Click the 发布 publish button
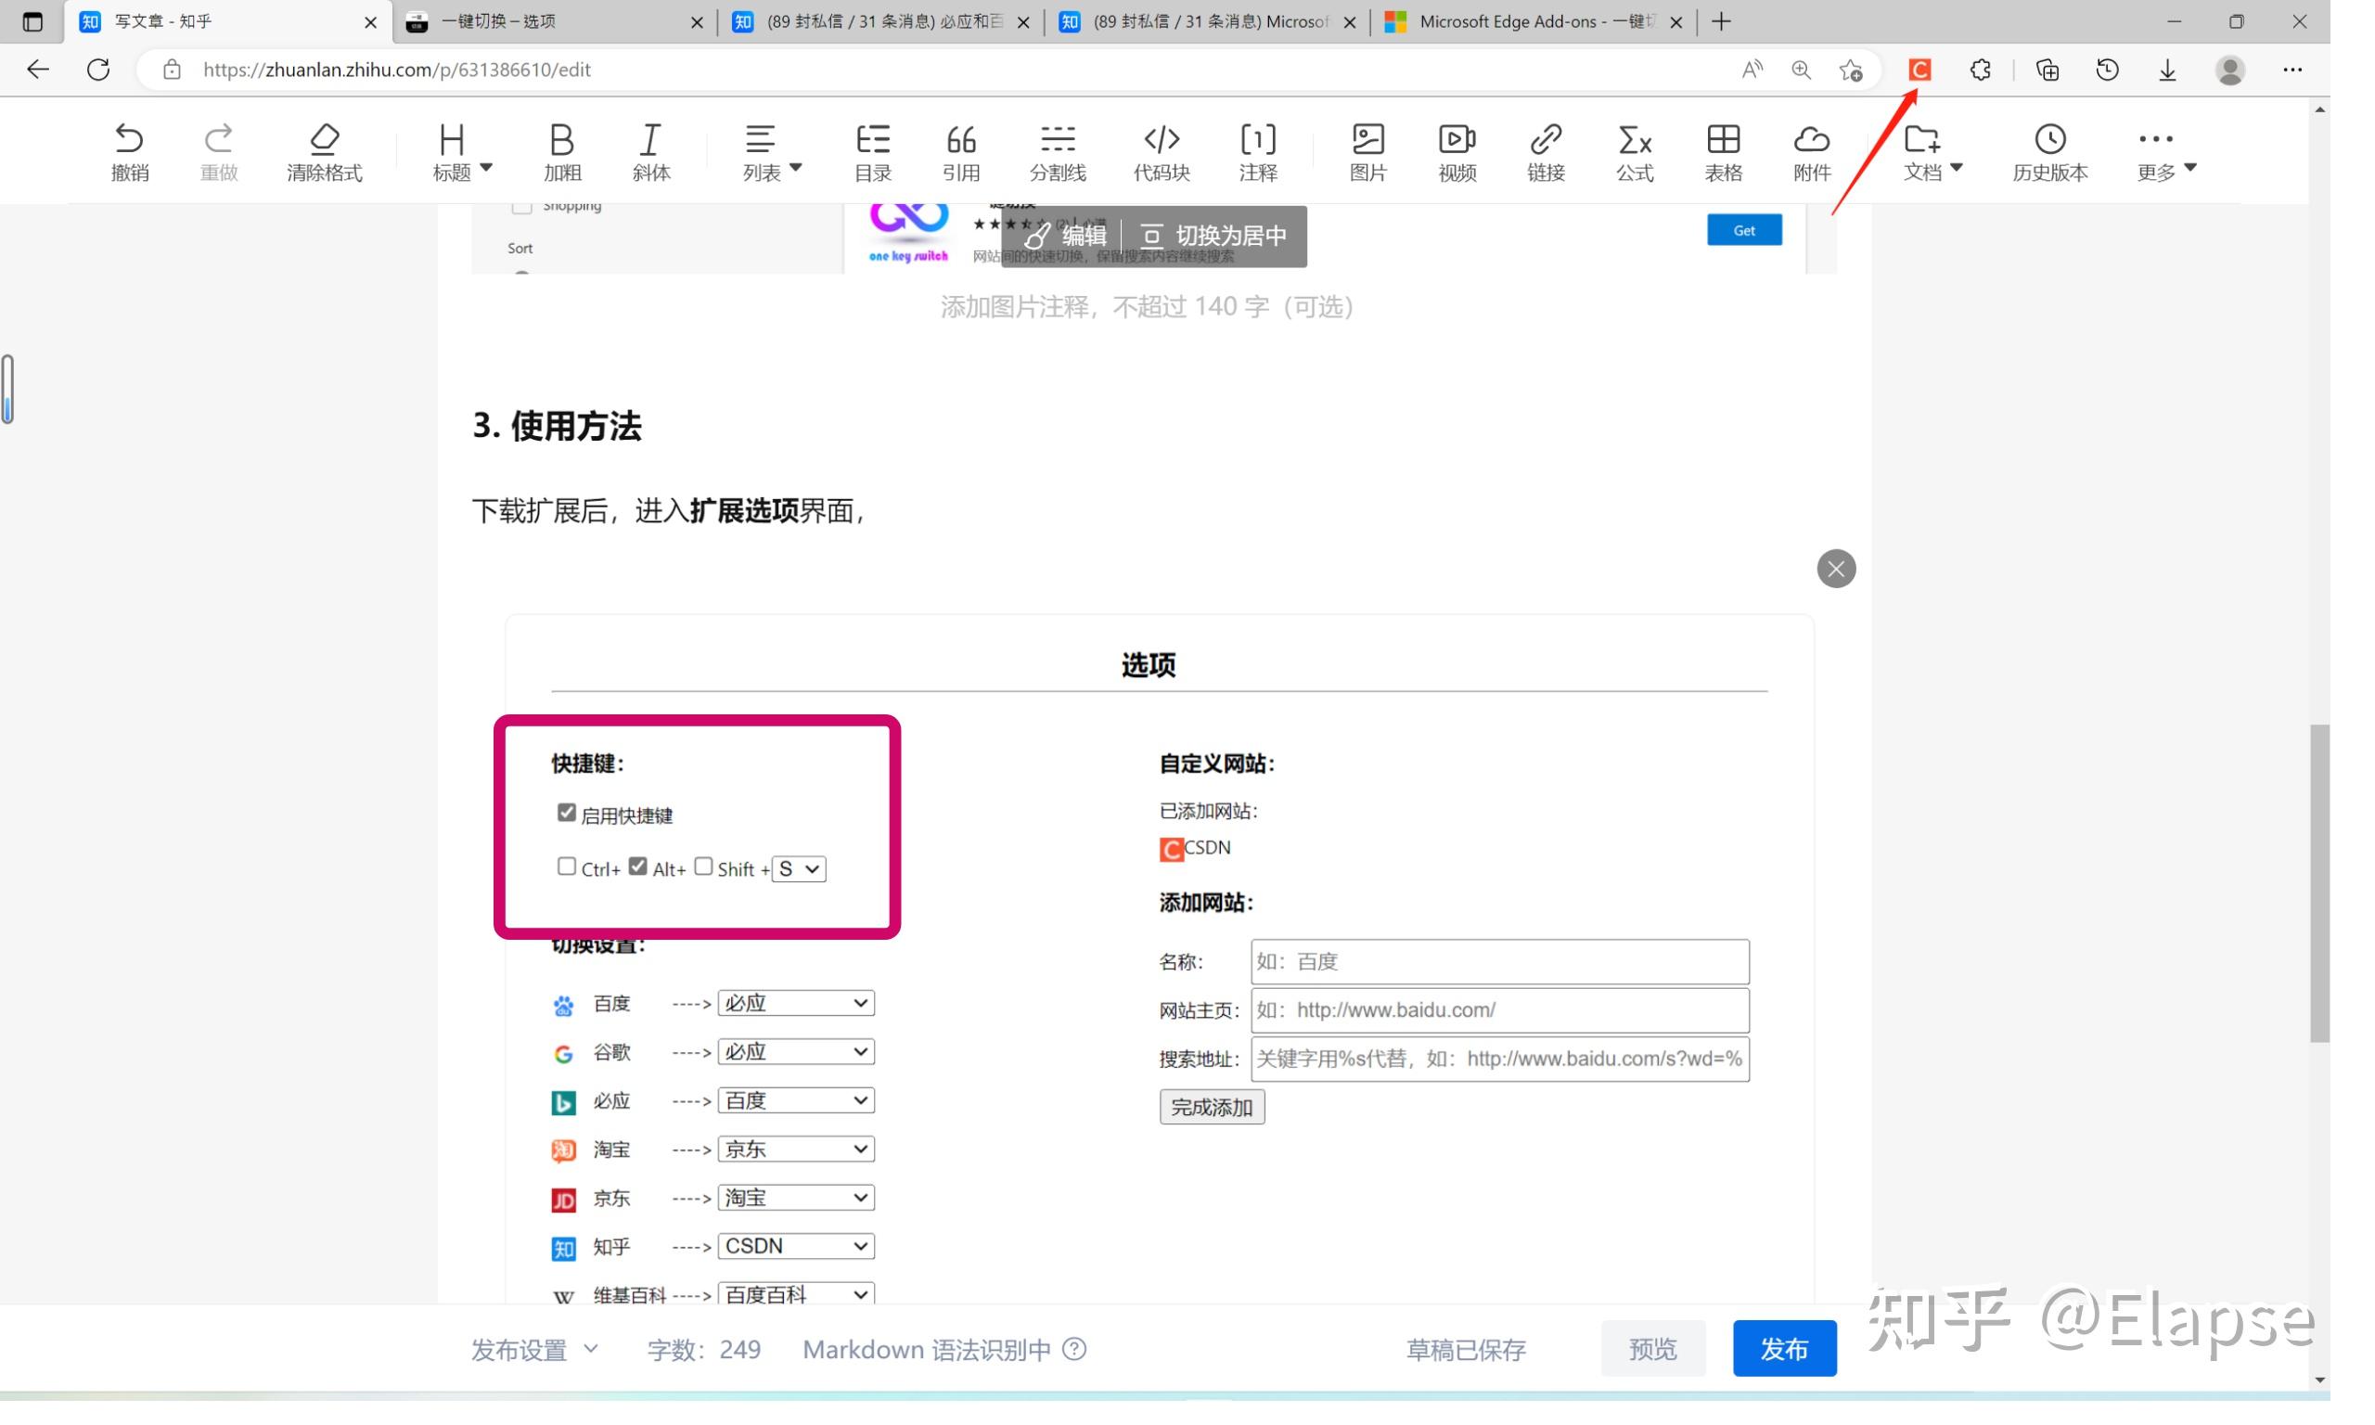 [1784, 1348]
